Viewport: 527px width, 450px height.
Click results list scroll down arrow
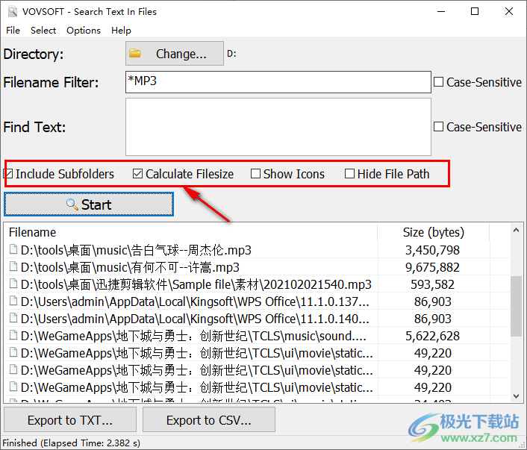pos(517,396)
